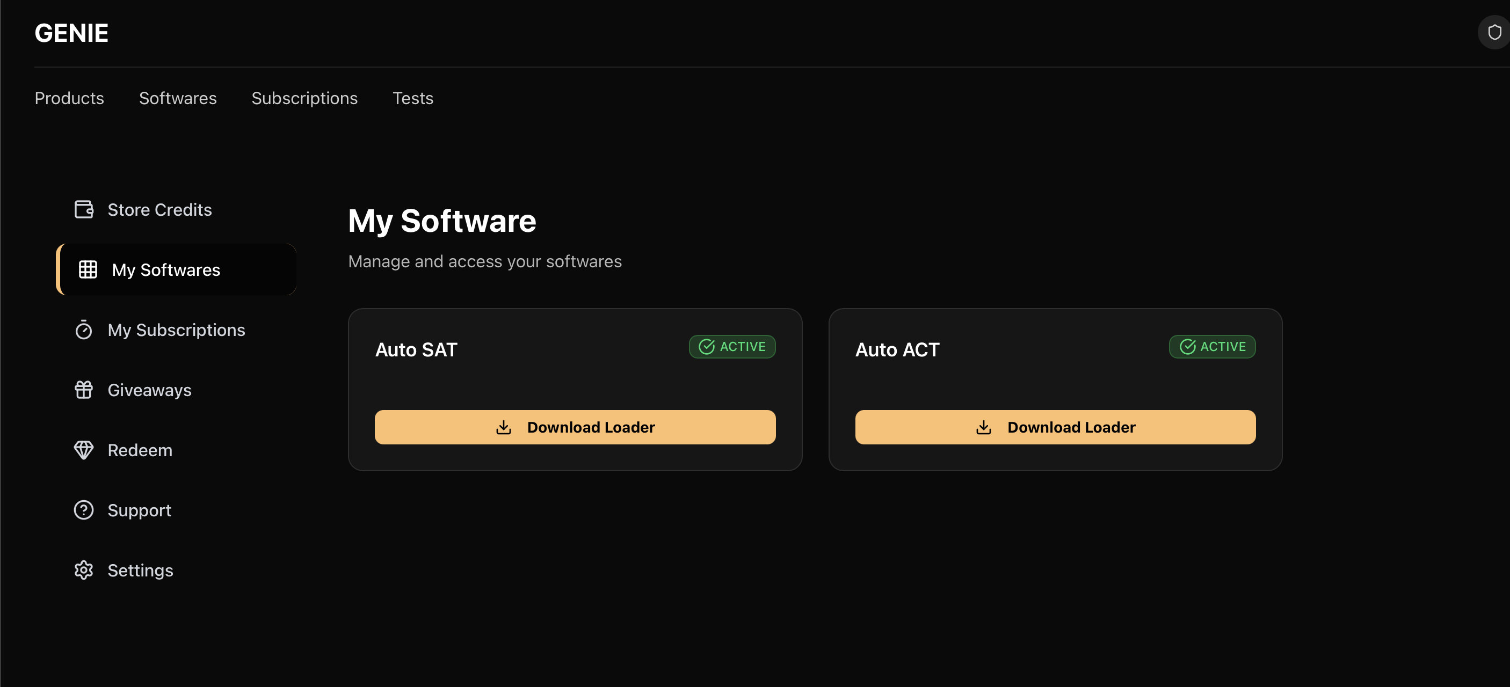Open the Softwares navigation tab
This screenshot has width=1510, height=687.
(178, 98)
